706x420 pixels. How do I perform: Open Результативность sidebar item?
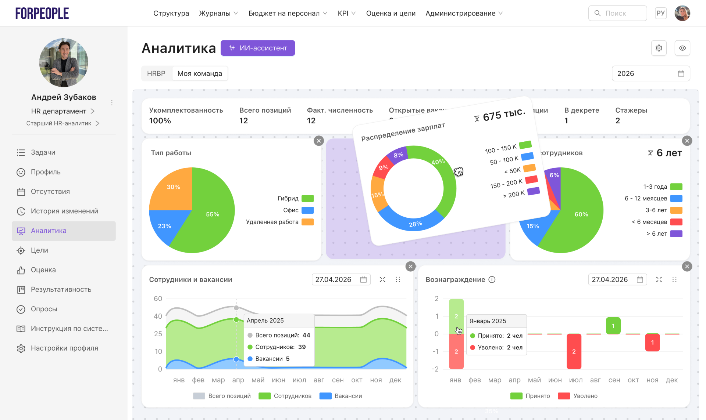tap(61, 289)
